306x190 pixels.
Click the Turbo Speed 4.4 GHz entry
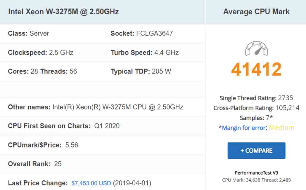(145, 53)
